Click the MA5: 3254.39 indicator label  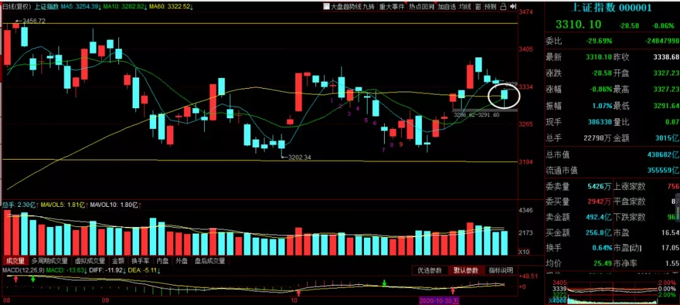click(x=81, y=7)
